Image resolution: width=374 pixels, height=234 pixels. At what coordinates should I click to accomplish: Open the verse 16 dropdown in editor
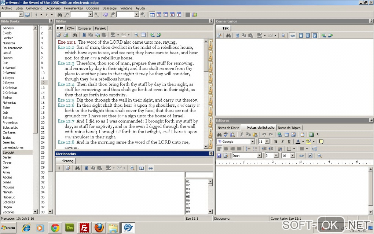pyautogui.click(x=293, y=156)
